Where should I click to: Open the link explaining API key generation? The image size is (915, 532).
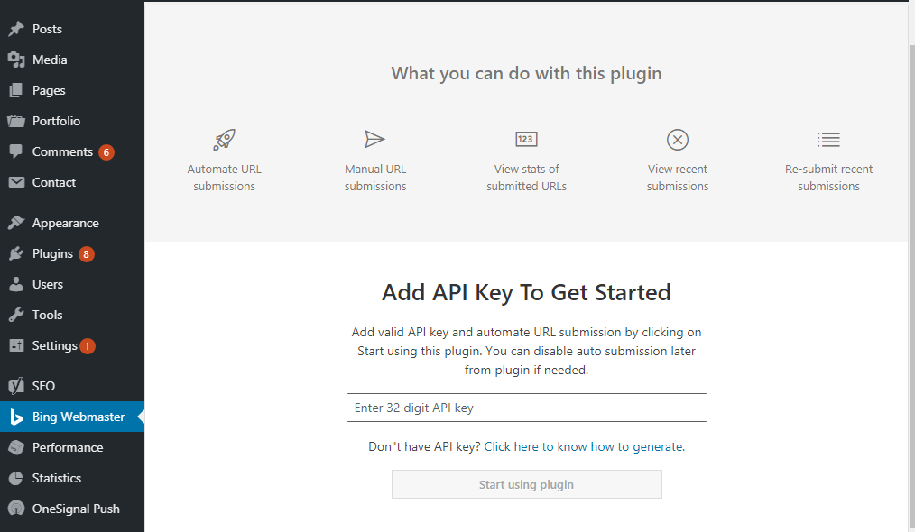click(x=584, y=446)
